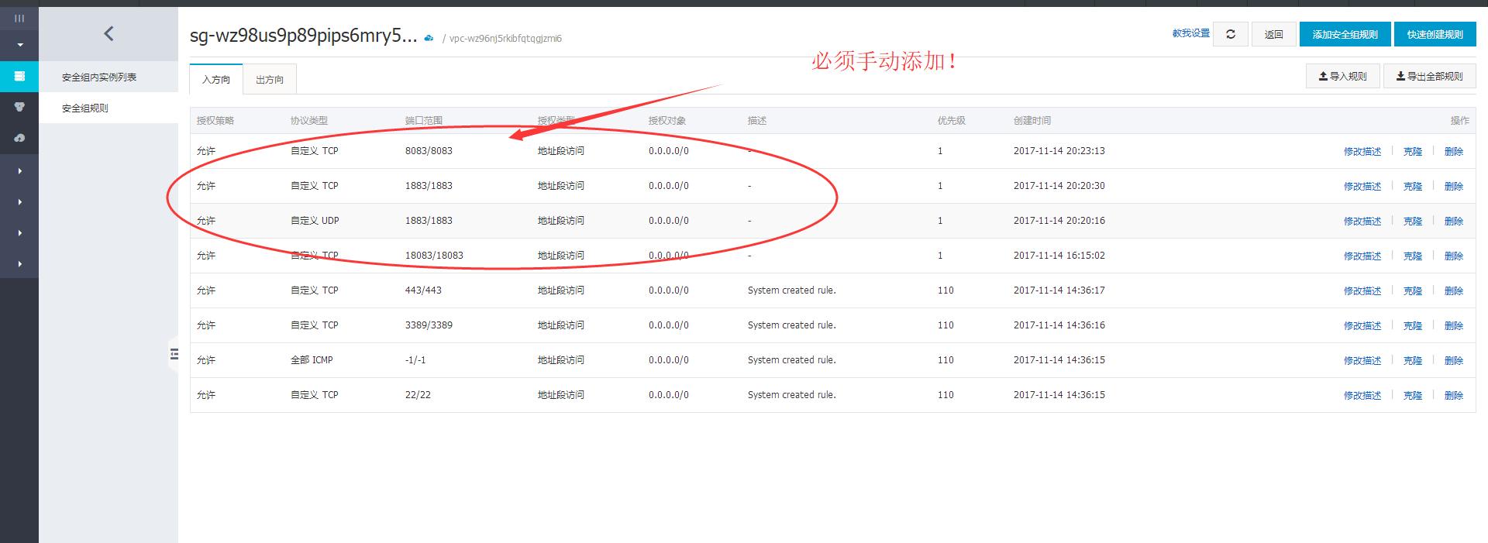Image resolution: width=1488 pixels, height=543 pixels.
Task: Edit description of the 443/443 rule
Action: click(1362, 291)
